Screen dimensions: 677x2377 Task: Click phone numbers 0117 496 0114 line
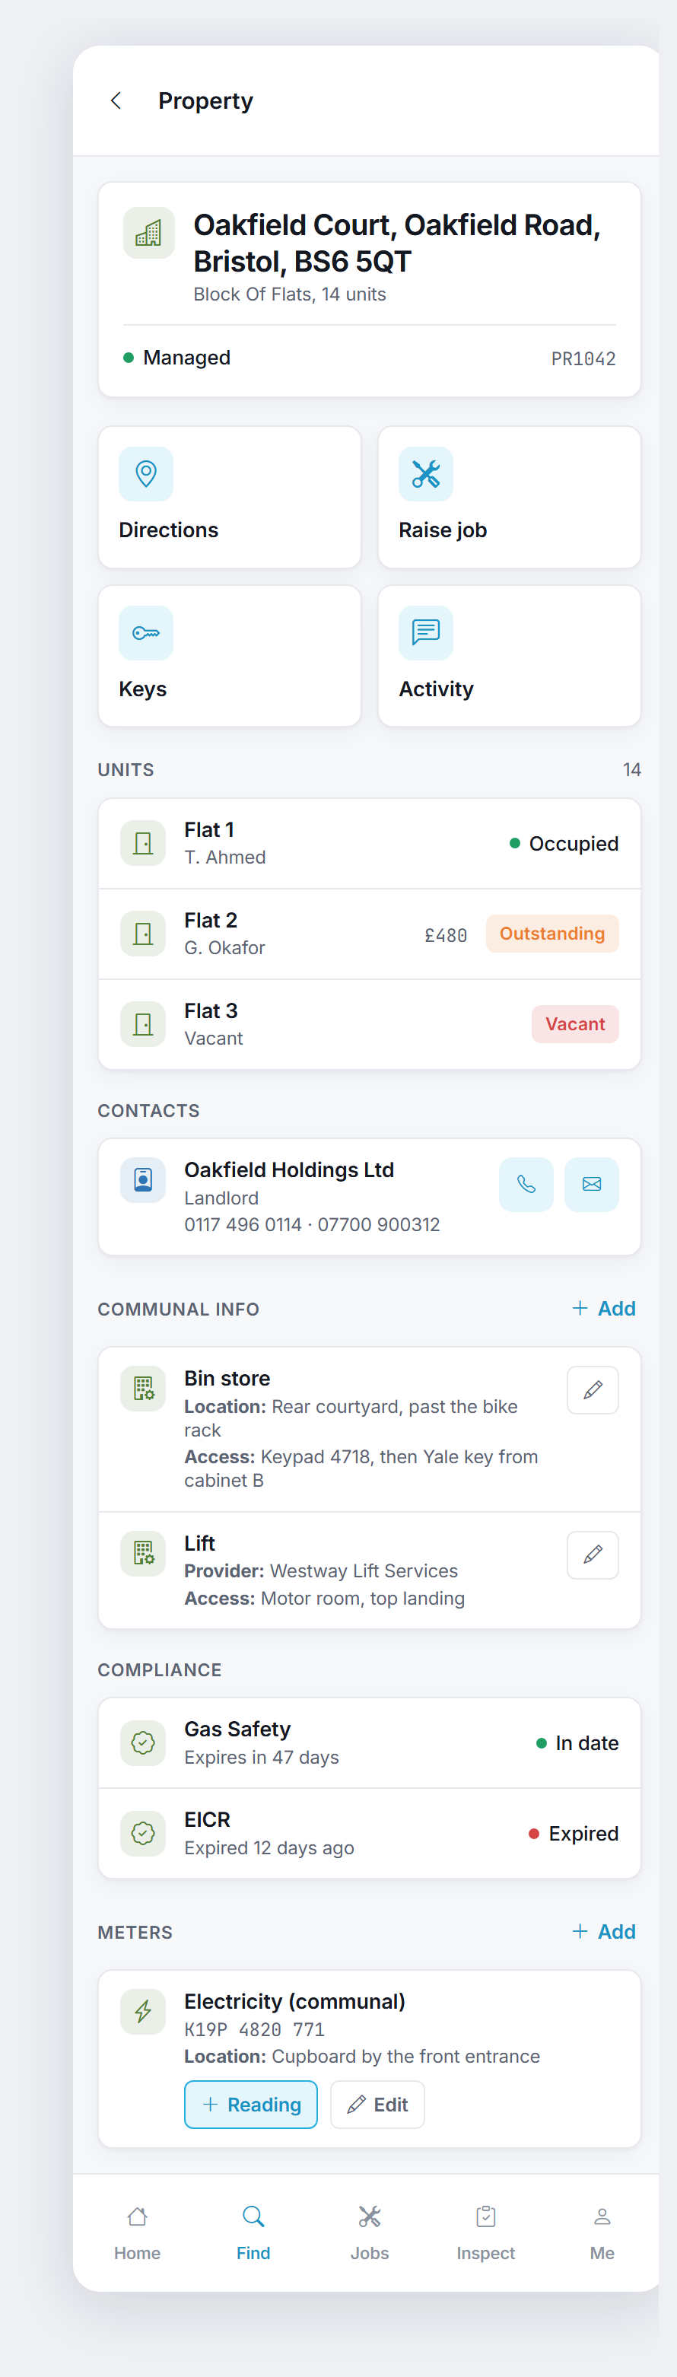coord(312,1224)
